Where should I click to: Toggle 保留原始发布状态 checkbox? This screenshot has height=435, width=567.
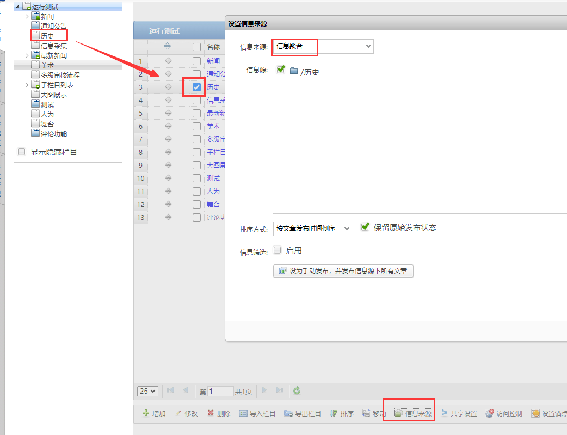point(365,227)
